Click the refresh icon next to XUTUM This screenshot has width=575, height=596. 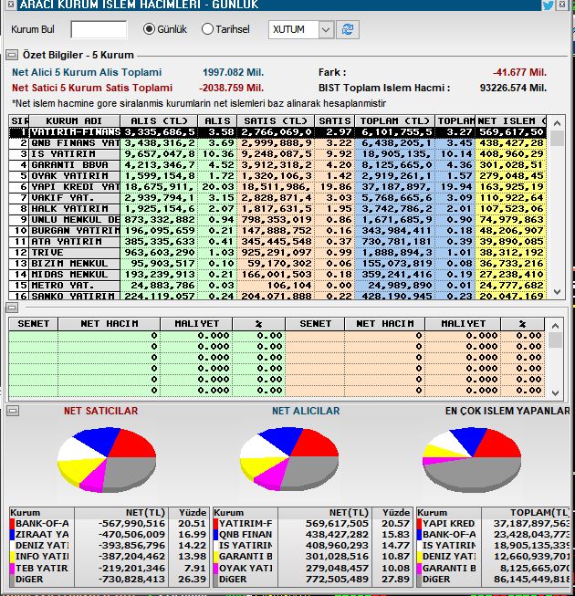348,29
